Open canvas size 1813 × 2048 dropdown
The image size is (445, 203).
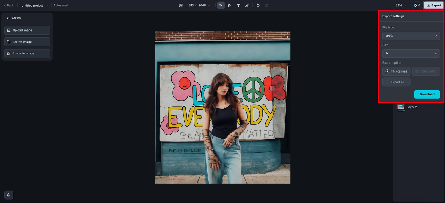click(199, 5)
